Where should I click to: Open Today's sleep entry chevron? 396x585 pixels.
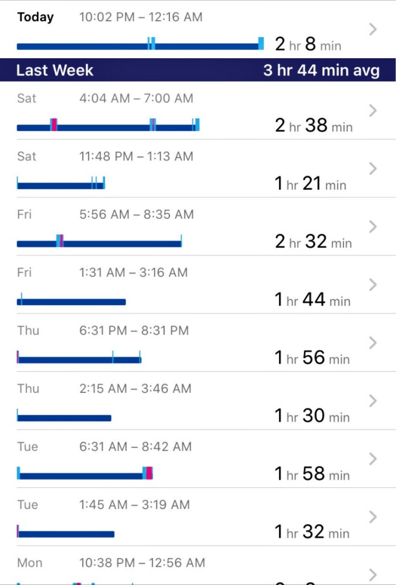(373, 29)
